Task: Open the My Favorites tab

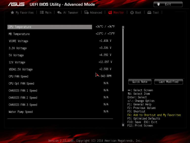Action: [x=25, y=12]
